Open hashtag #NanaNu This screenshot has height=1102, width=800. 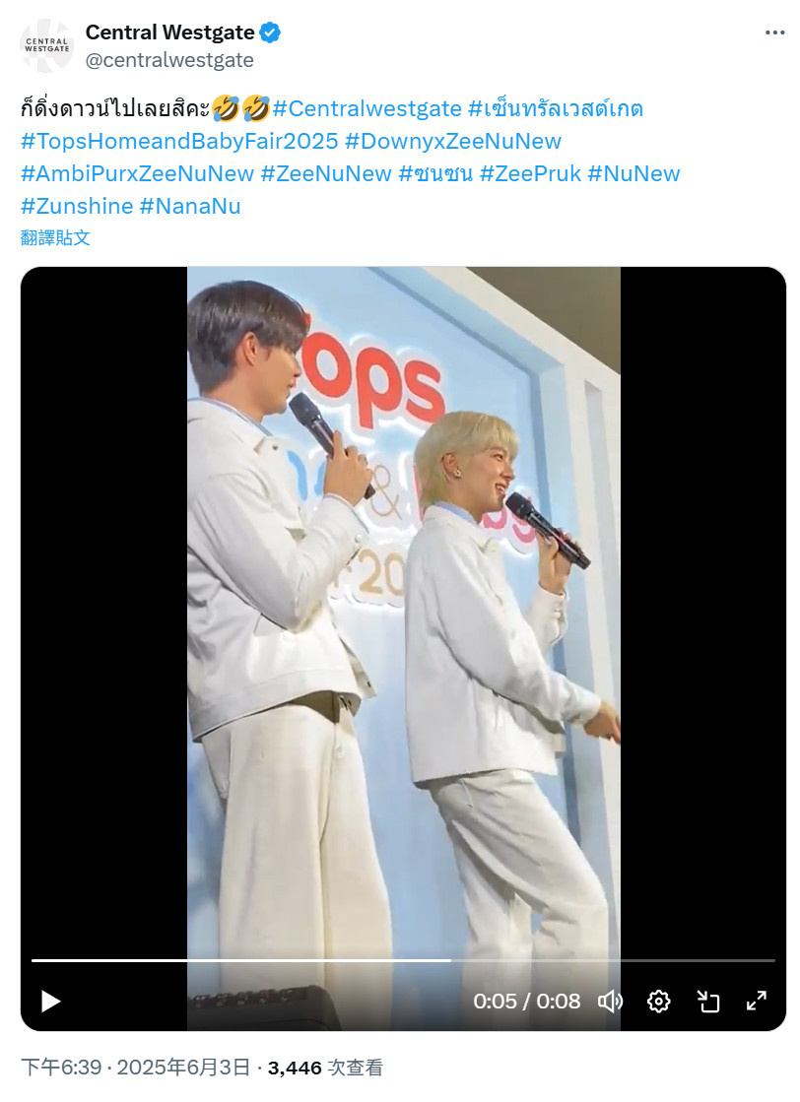[x=190, y=206]
